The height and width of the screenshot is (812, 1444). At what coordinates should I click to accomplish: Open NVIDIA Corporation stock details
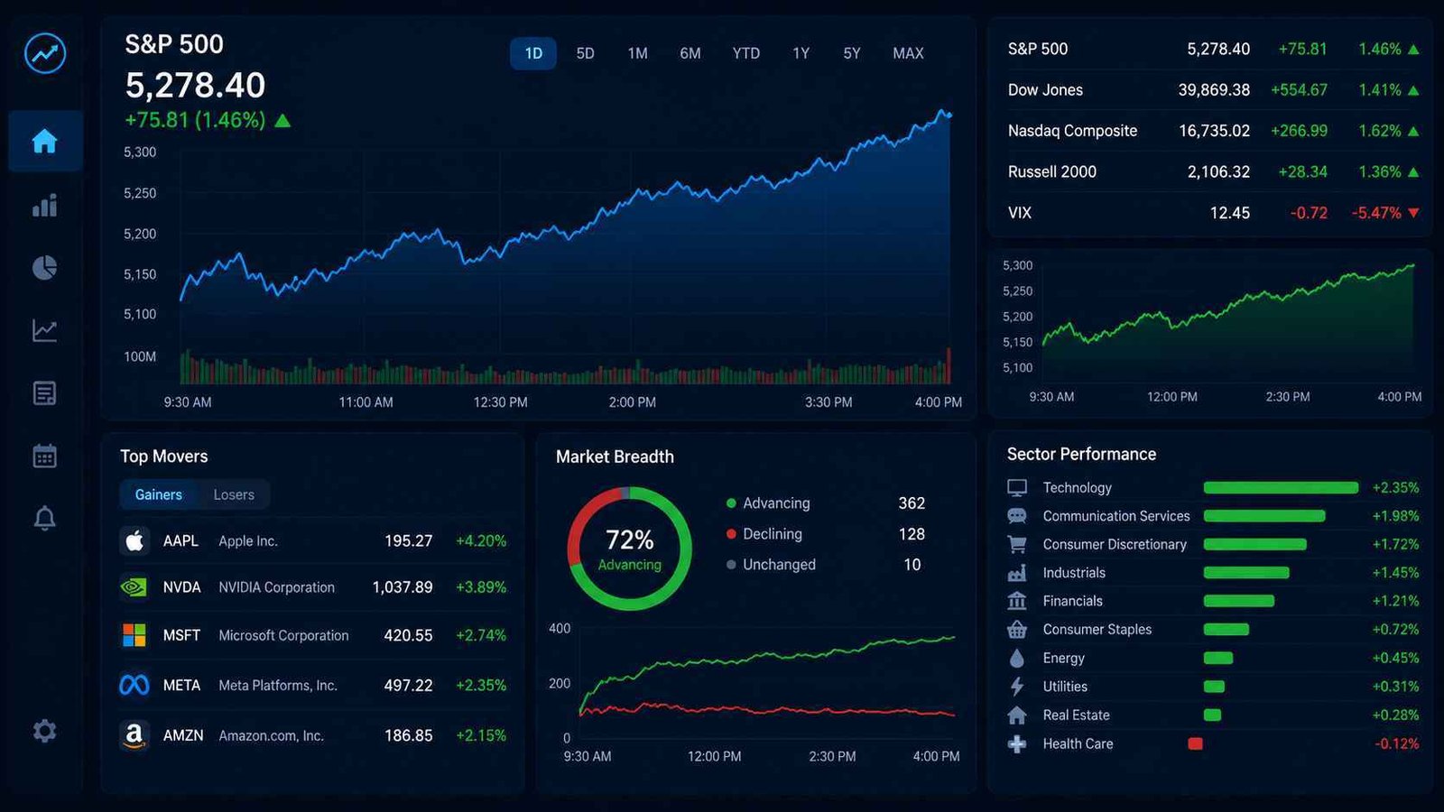click(x=312, y=587)
